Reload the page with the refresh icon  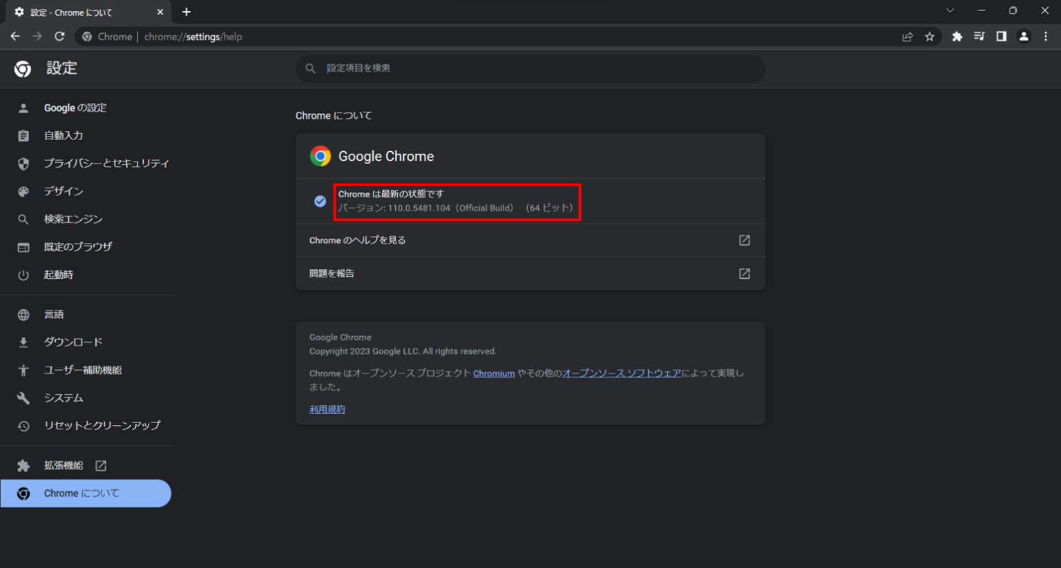click(x=59, y=37)
